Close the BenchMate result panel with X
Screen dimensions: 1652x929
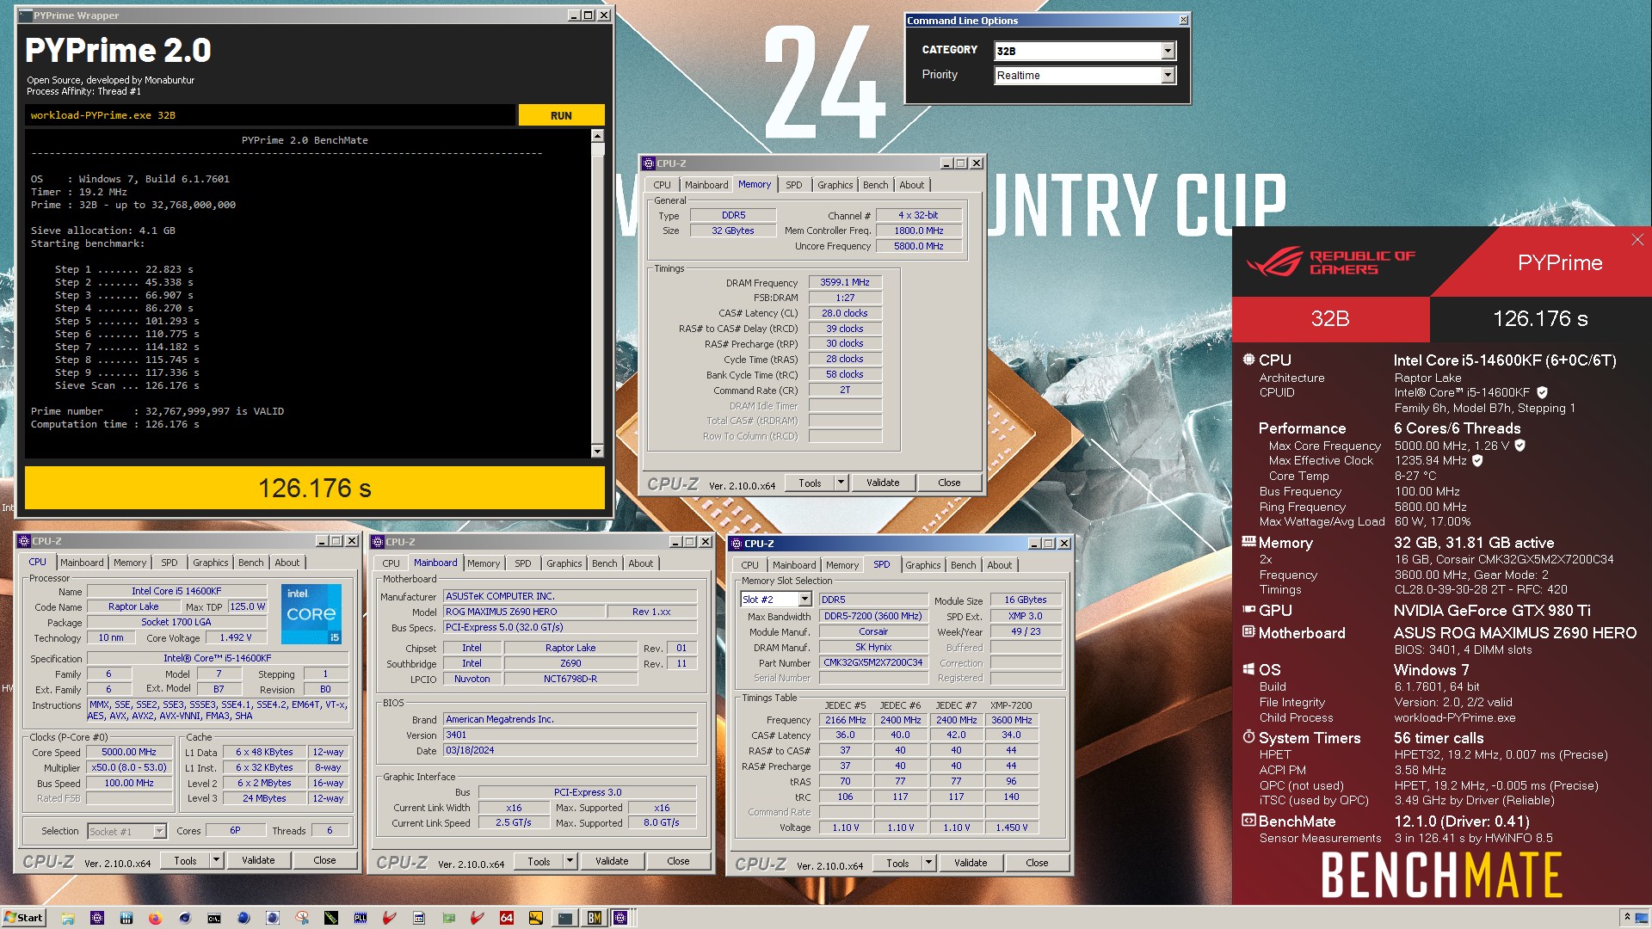[1637, 240]
